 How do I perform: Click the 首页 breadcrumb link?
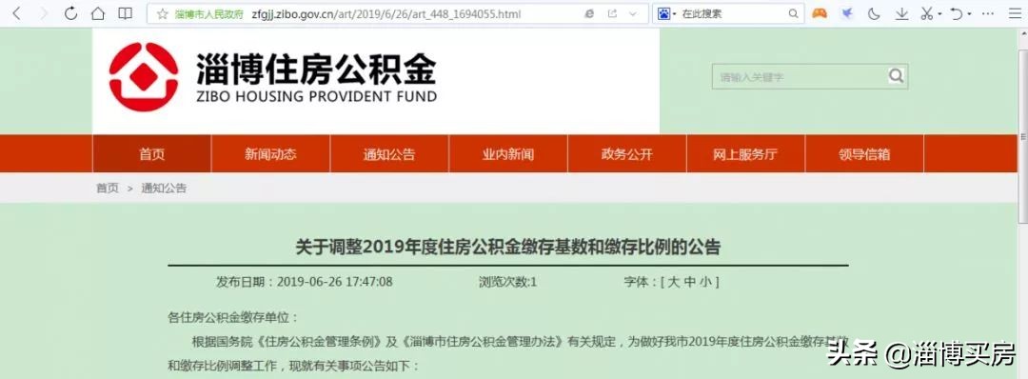pos(108,189)
